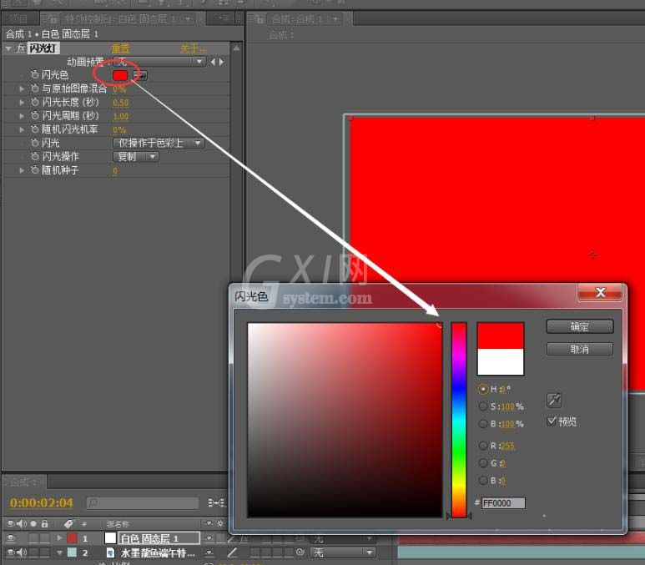The height and width of the screenshot is (565, 645).
Task: Click the audio column header speaker icon
Action: pos(22,523)
